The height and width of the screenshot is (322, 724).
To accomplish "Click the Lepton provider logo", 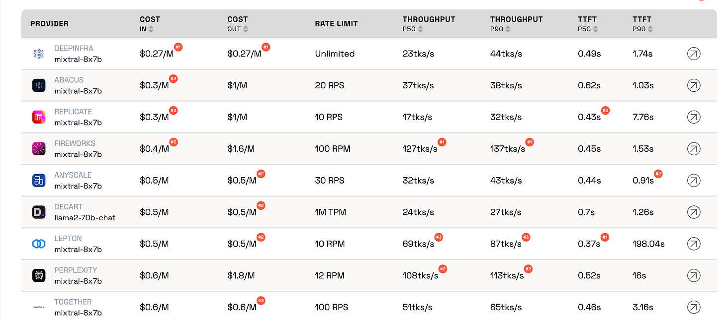I will [39, 244].
